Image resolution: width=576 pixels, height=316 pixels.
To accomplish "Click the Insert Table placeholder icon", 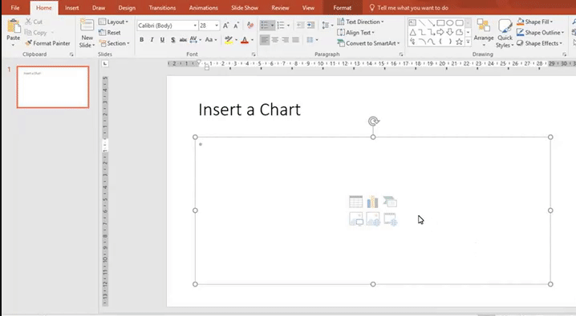I will coord(355,202).
